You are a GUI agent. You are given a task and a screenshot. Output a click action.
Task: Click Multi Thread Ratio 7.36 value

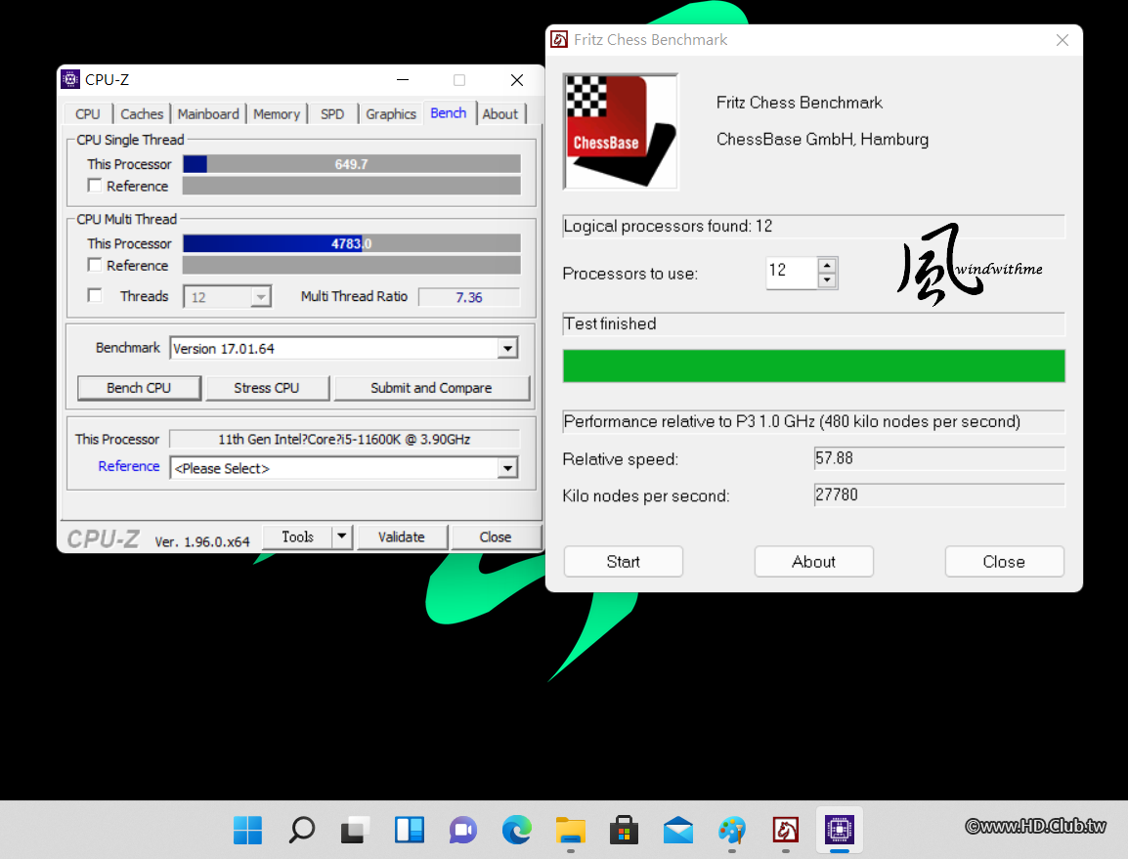coord(469,297)
